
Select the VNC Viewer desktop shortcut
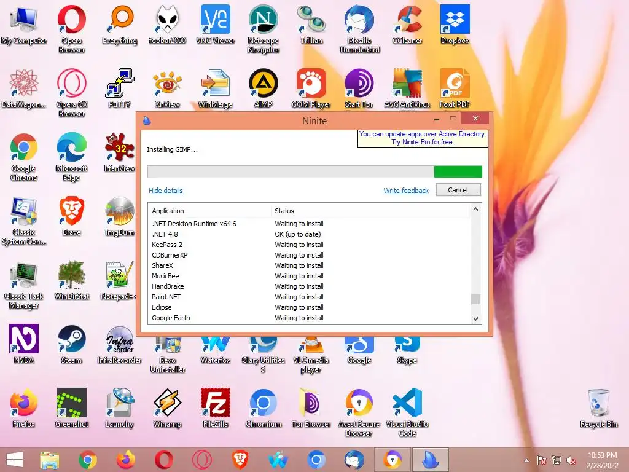tap(216, 25)
